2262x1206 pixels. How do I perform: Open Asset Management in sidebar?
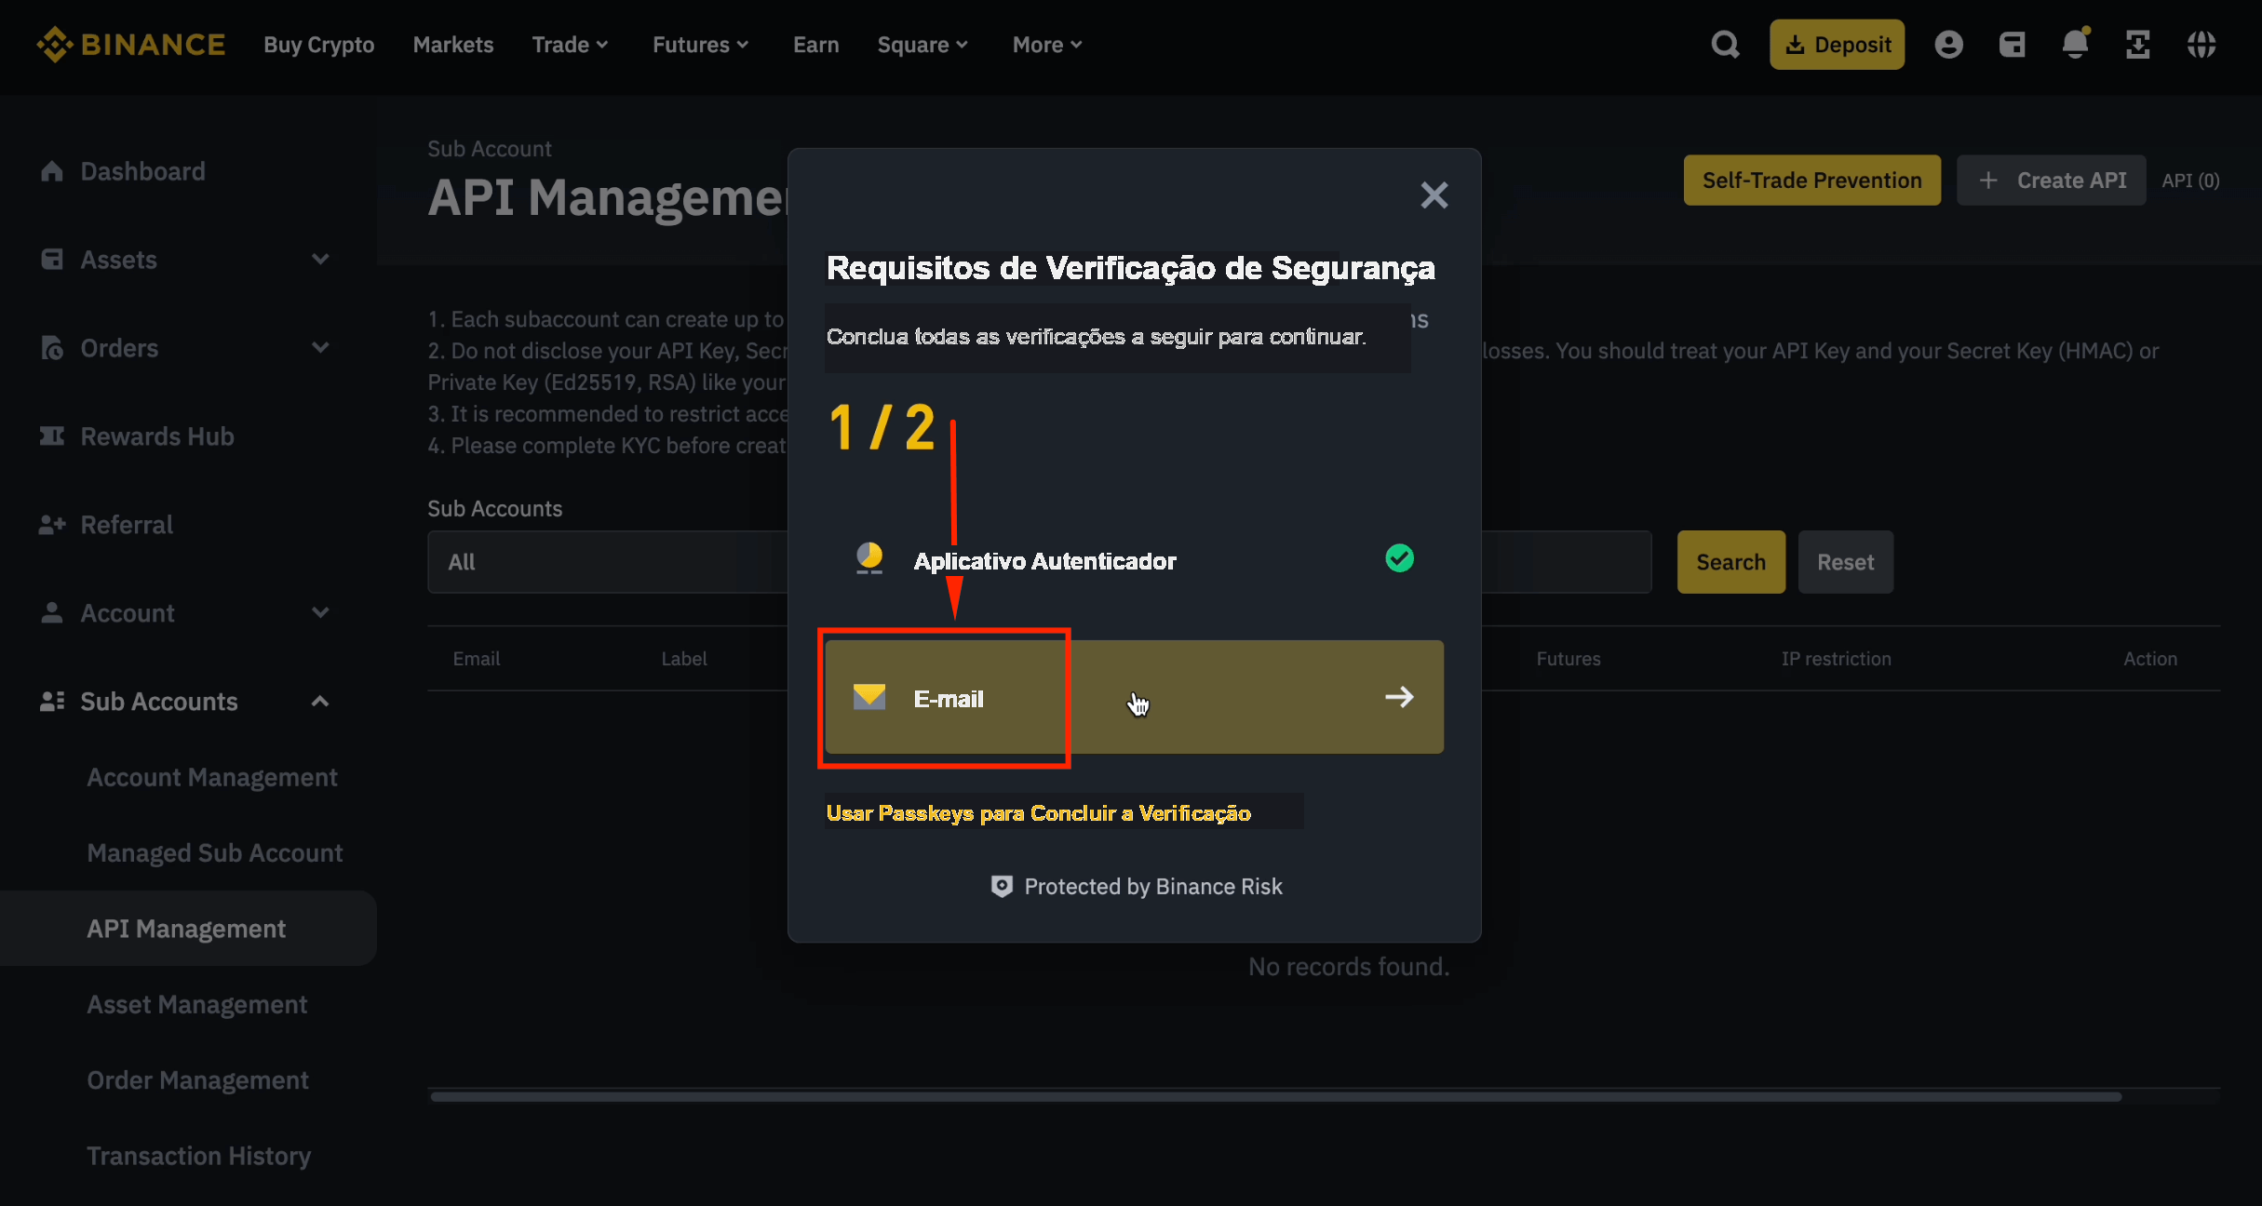pyautogui.click(x=197, y=1005)
